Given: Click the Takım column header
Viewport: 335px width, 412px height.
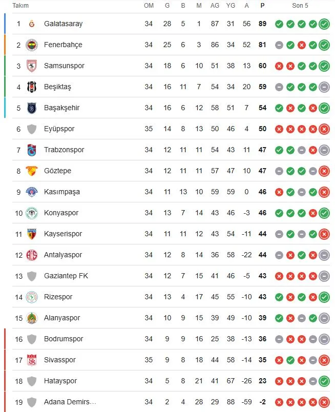Looking at the screenshot, I should [x=20, y=6].
